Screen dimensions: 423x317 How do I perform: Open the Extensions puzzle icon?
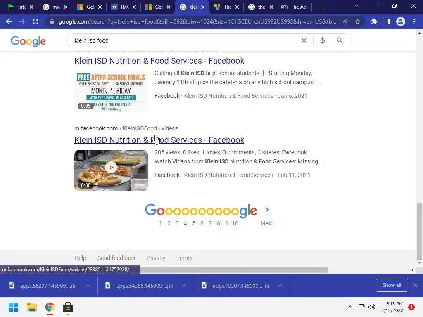(374, 21)
